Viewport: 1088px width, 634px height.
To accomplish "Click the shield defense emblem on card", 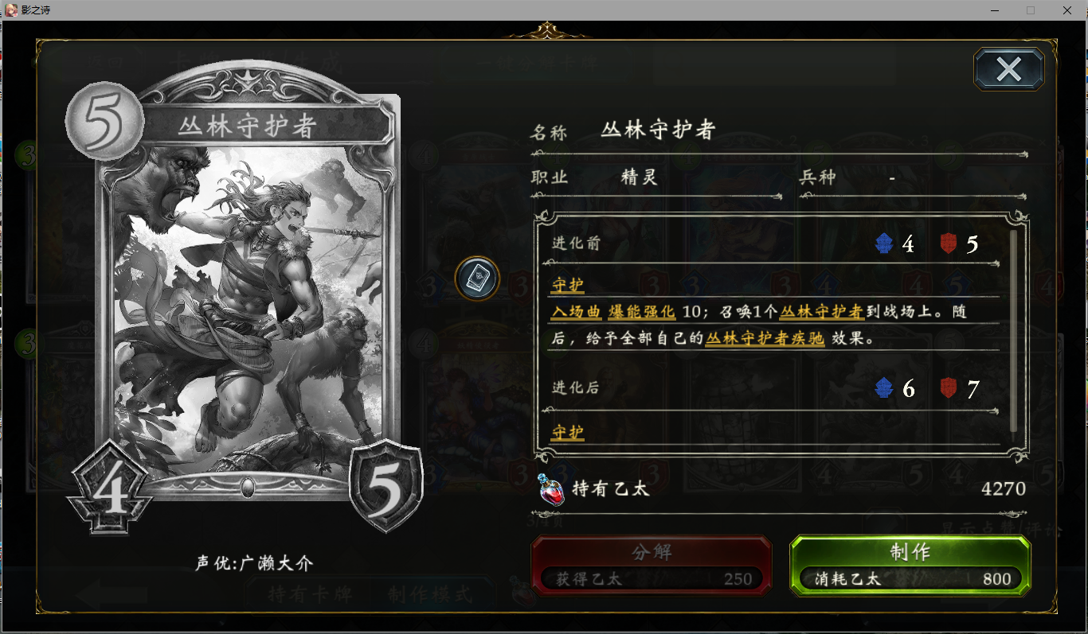I will (x=385, y=487).
